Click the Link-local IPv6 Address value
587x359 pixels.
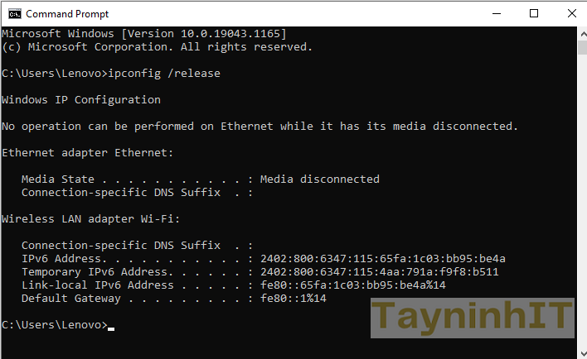[352, 285]
